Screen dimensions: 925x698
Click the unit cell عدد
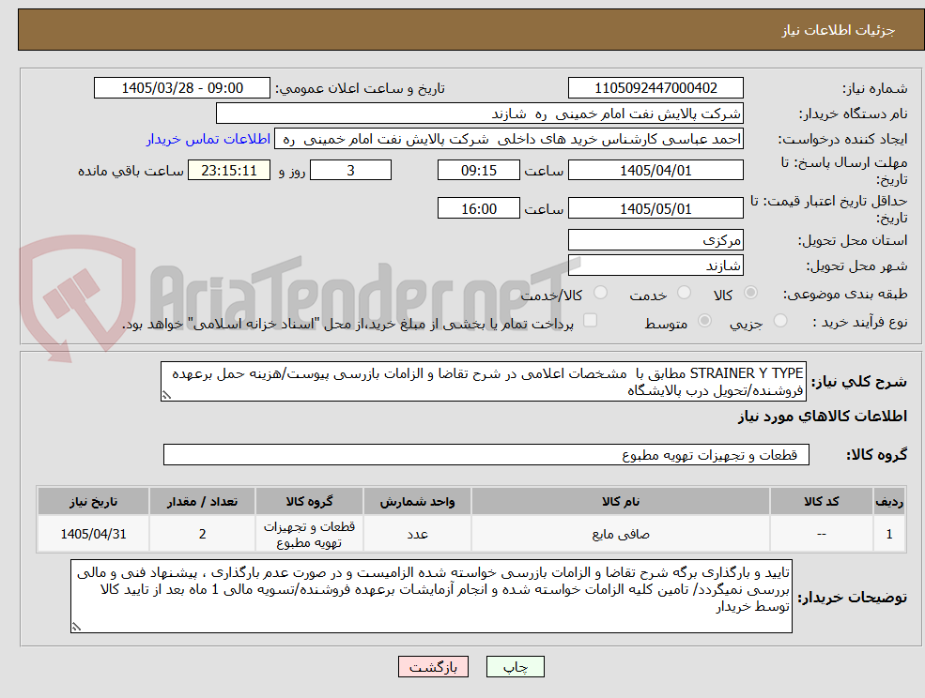click(417, 534)
